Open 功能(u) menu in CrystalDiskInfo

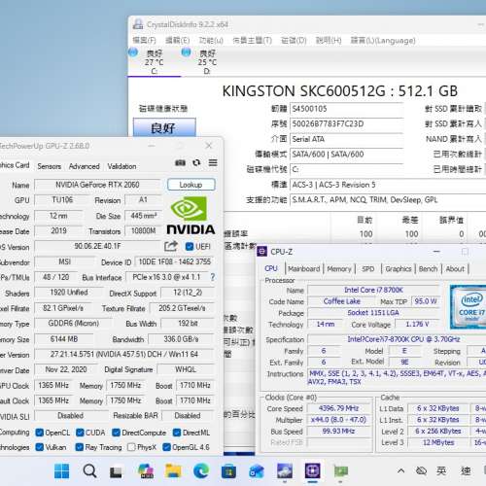click(x=211, y=41)
